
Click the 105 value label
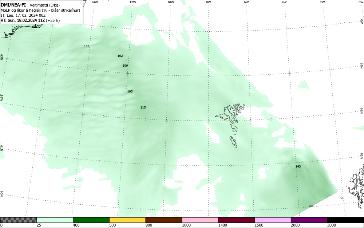130,91
